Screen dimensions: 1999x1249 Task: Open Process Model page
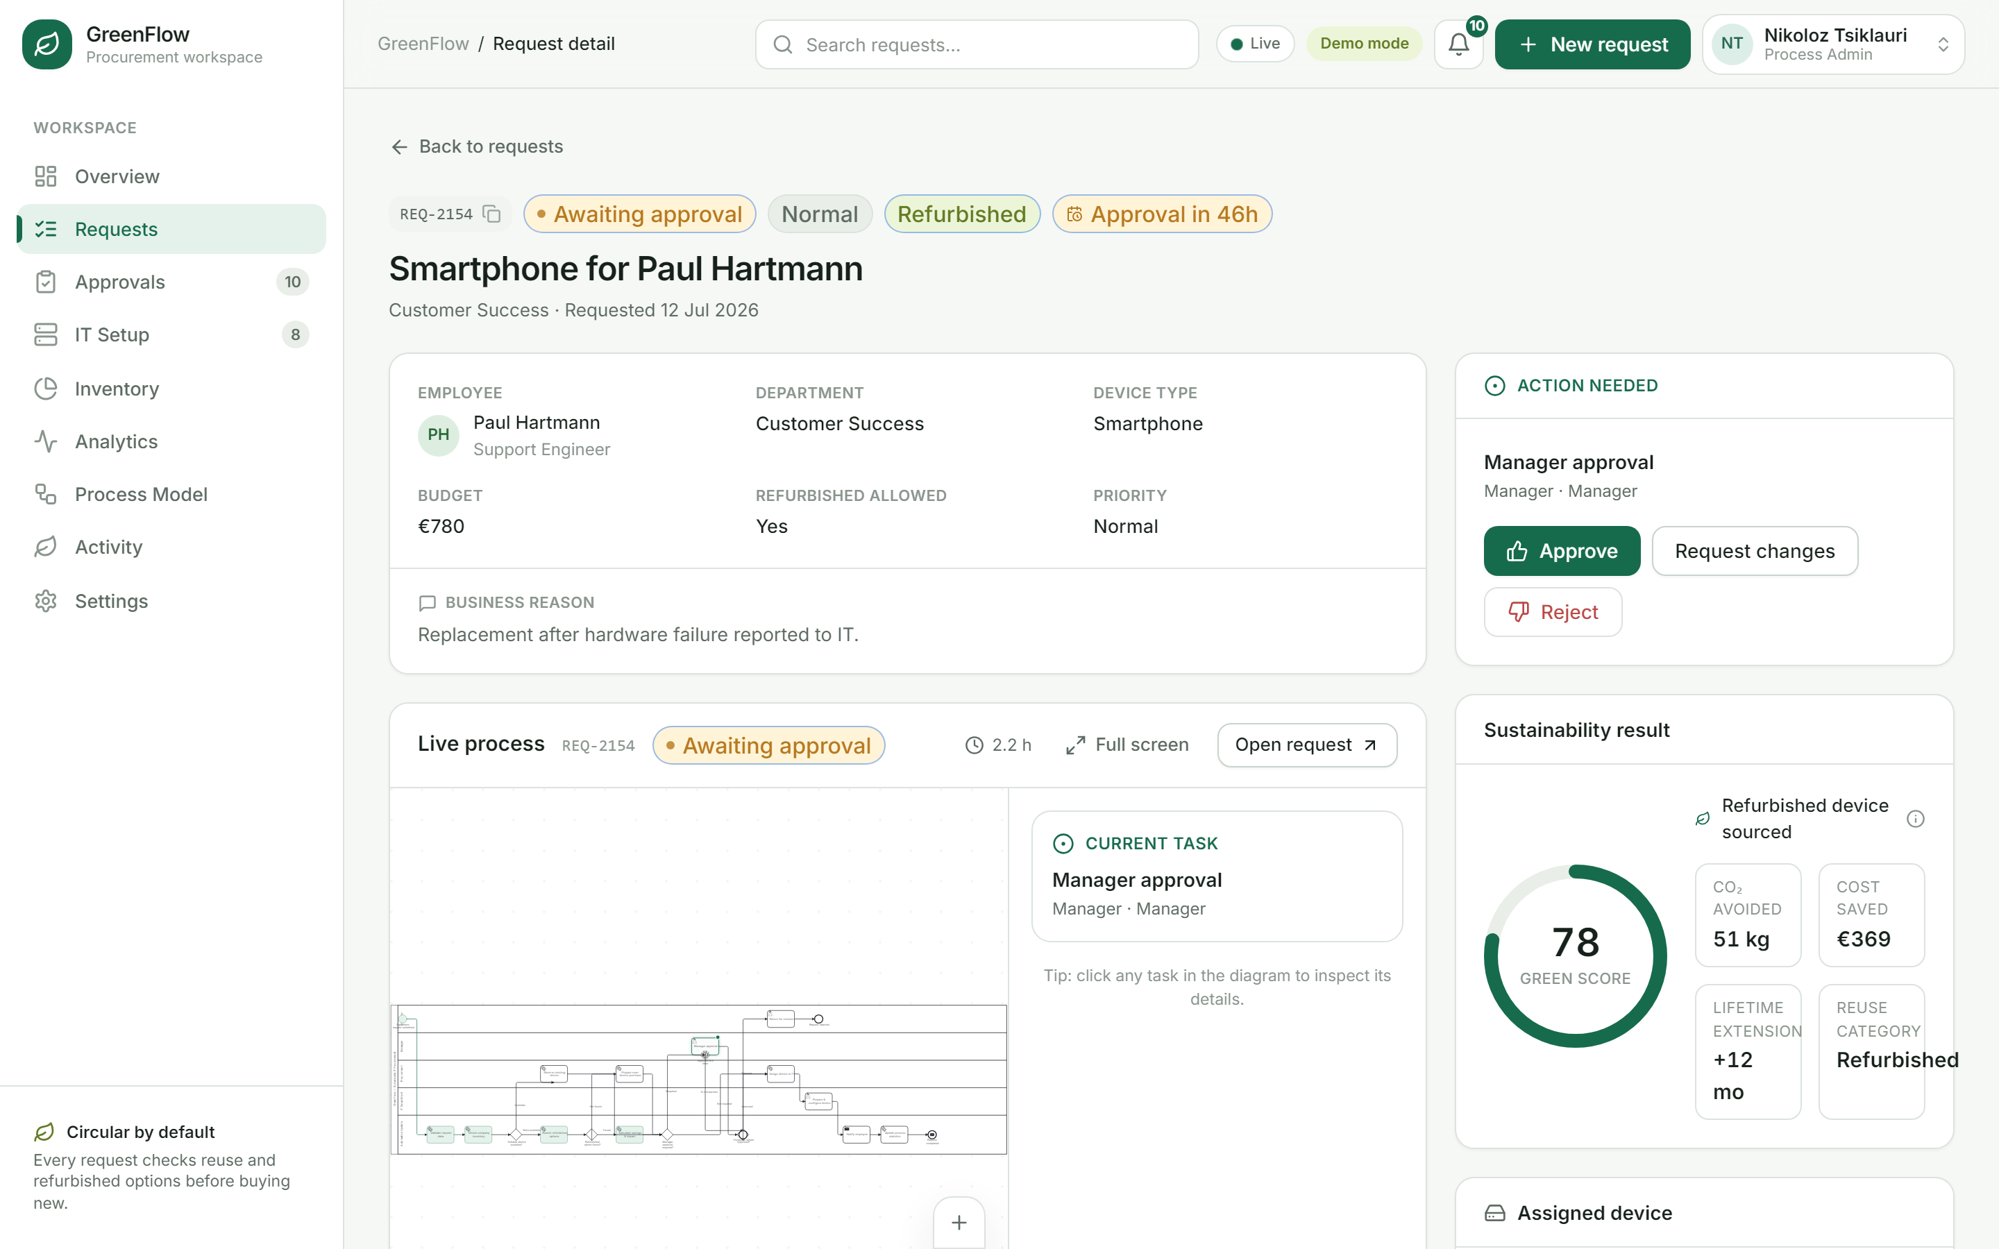(171, 494)
